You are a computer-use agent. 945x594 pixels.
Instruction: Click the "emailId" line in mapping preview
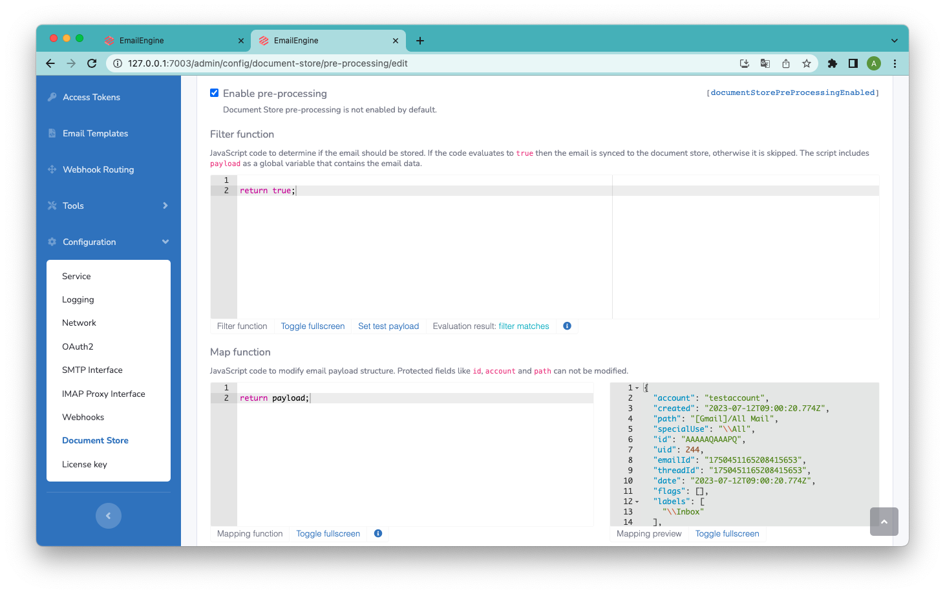(x=729, y=460)
